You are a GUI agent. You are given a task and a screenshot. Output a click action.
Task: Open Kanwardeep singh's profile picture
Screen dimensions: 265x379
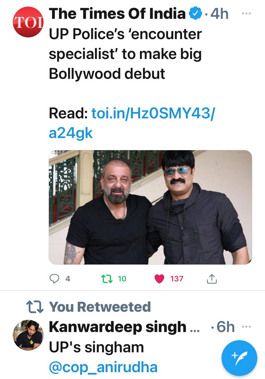tap(28, 335)
